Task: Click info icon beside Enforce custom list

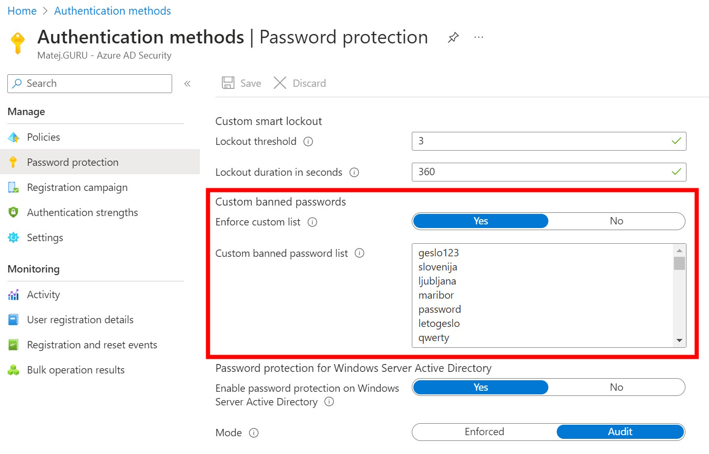Action: pos(312,222)
